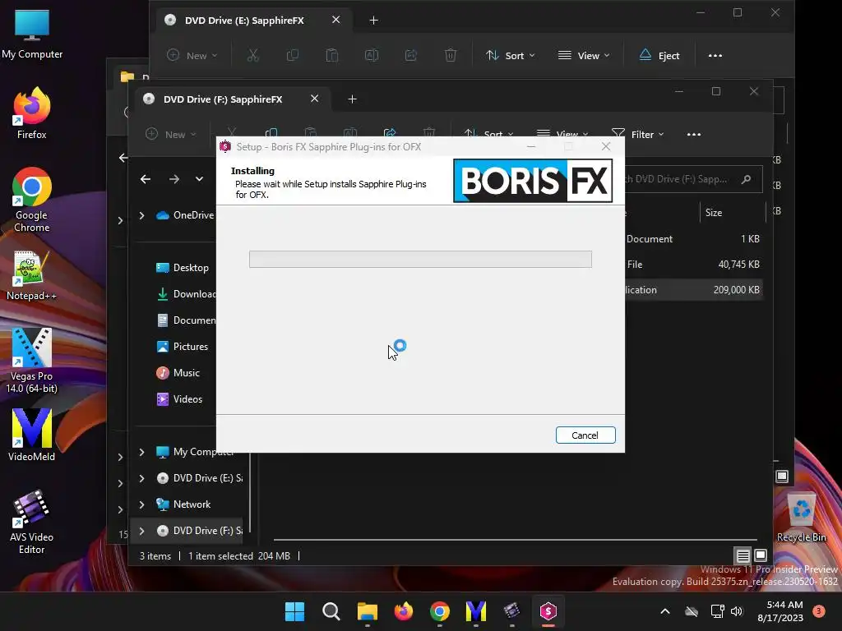The image size is (842, 631).
Task: Click Eject in DVD Drive (E:) window
Action: tap(659, 55)
